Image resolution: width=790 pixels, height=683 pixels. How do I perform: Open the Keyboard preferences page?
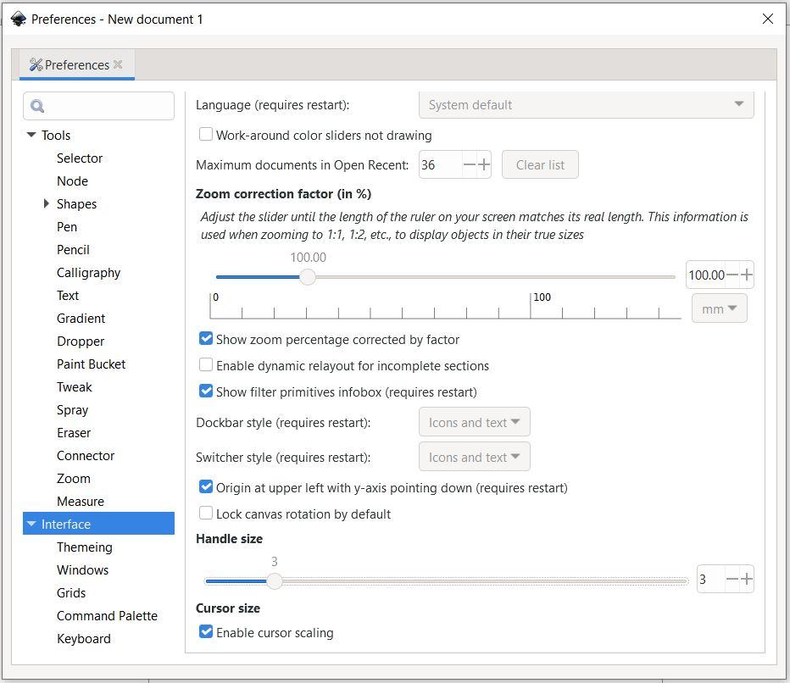(83, 639)
